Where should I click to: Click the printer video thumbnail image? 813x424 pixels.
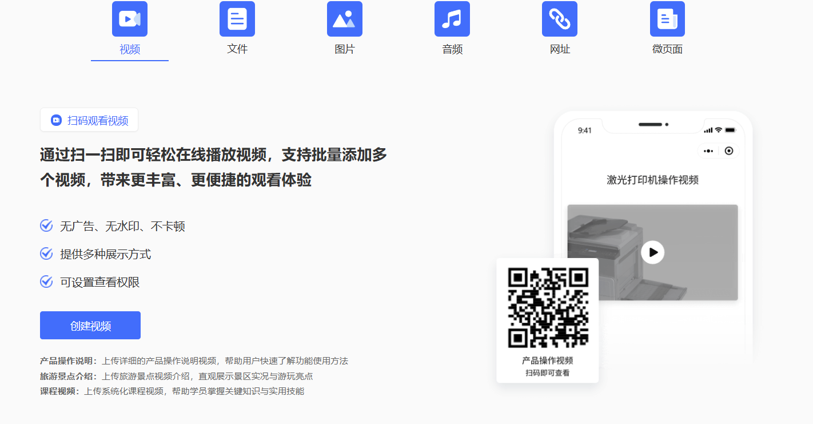click(x=652, y=252)
